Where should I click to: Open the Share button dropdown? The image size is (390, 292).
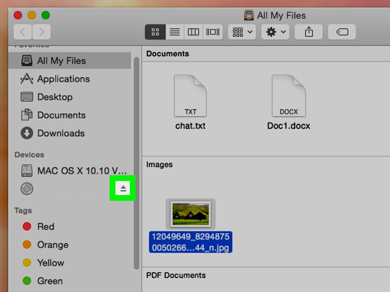[x=308, y=32]
